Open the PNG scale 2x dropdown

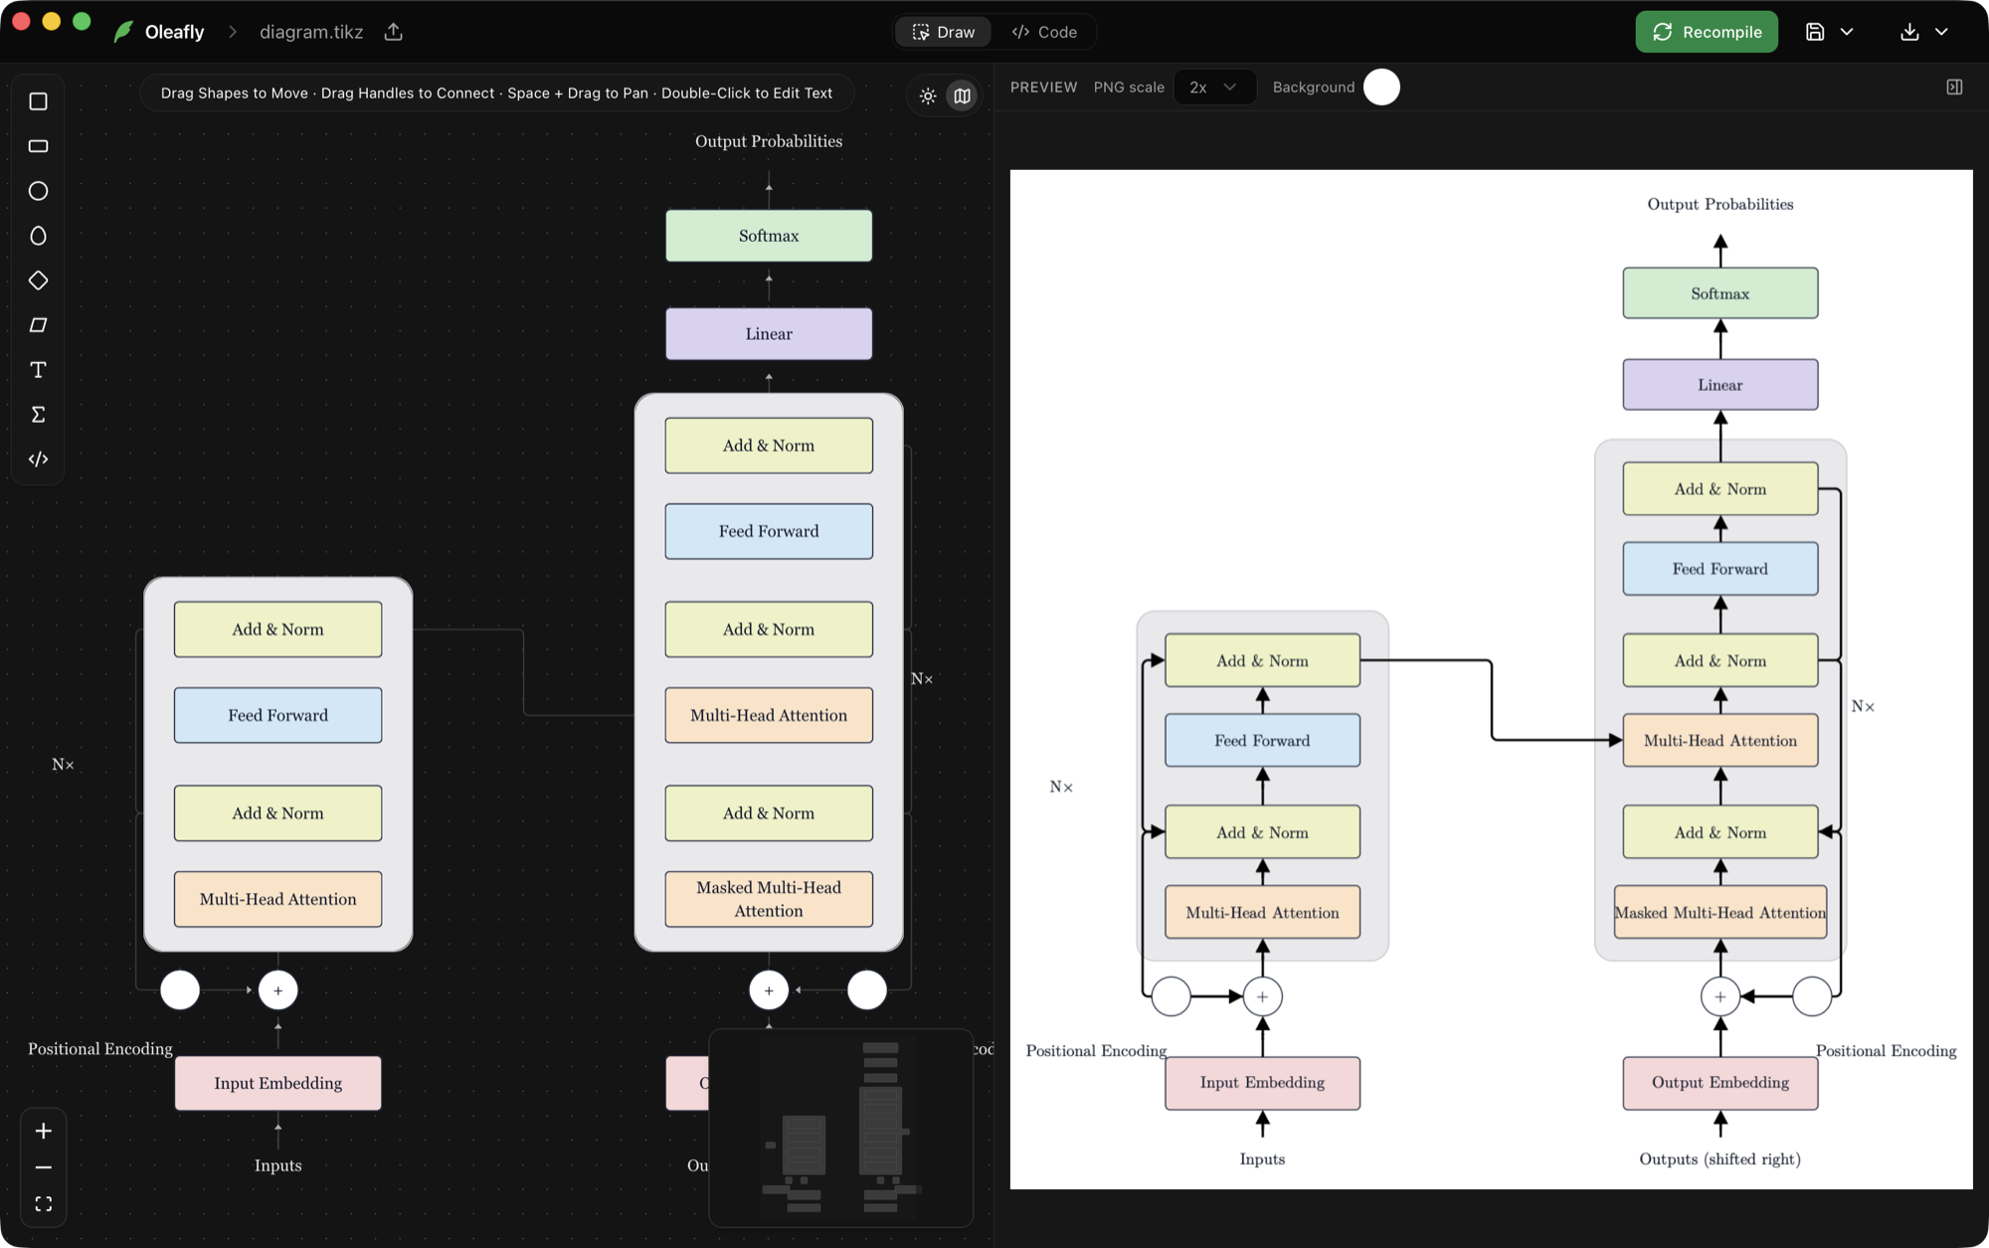point(1214,88)
